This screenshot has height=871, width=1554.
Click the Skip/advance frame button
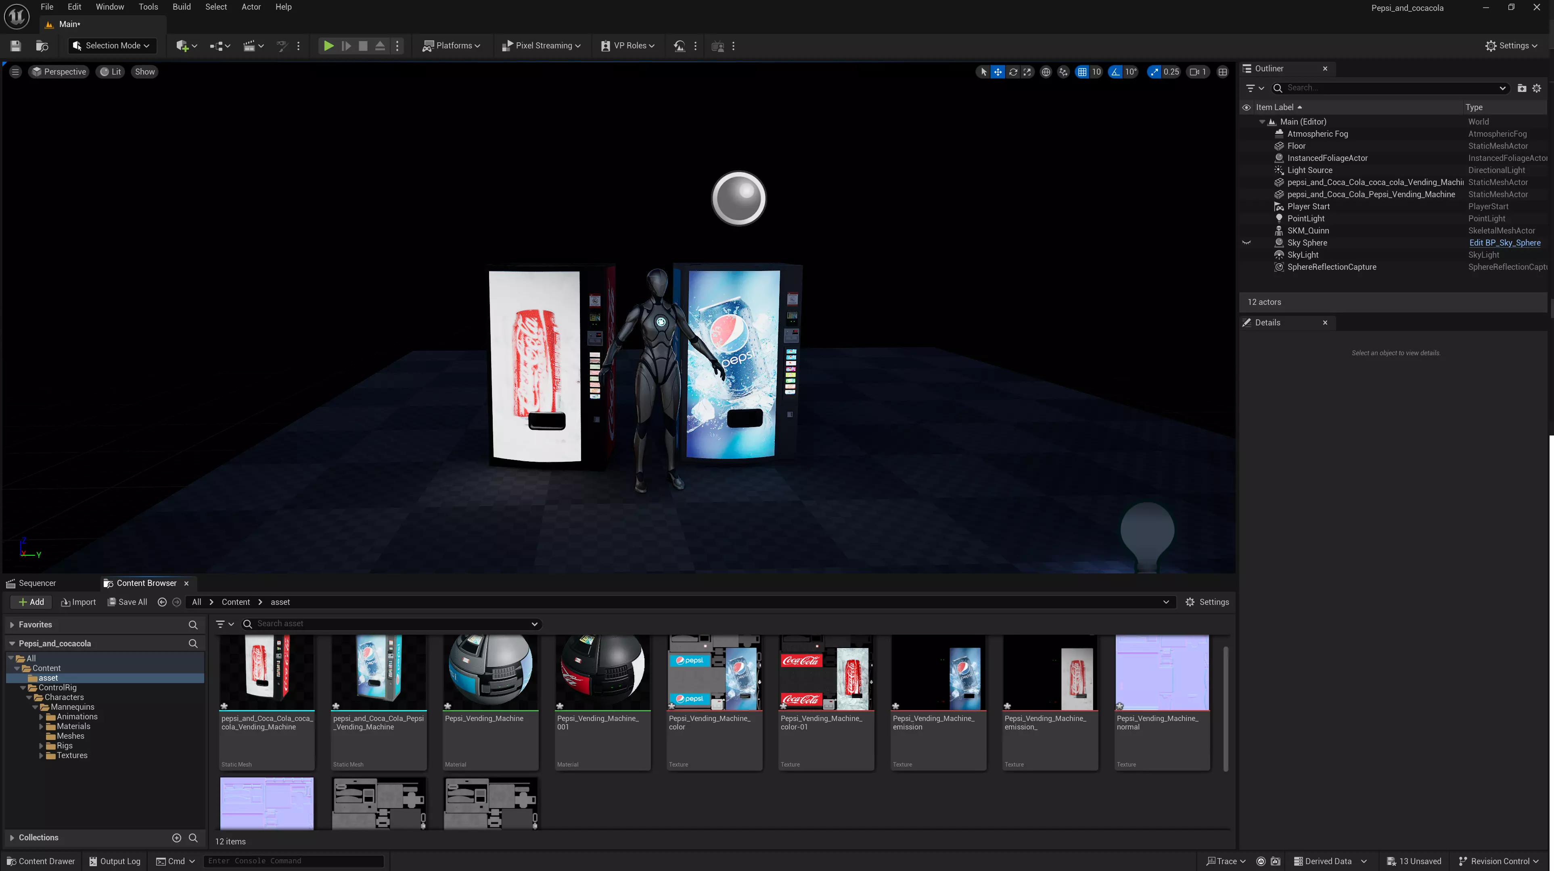click(x=346, y=46)
